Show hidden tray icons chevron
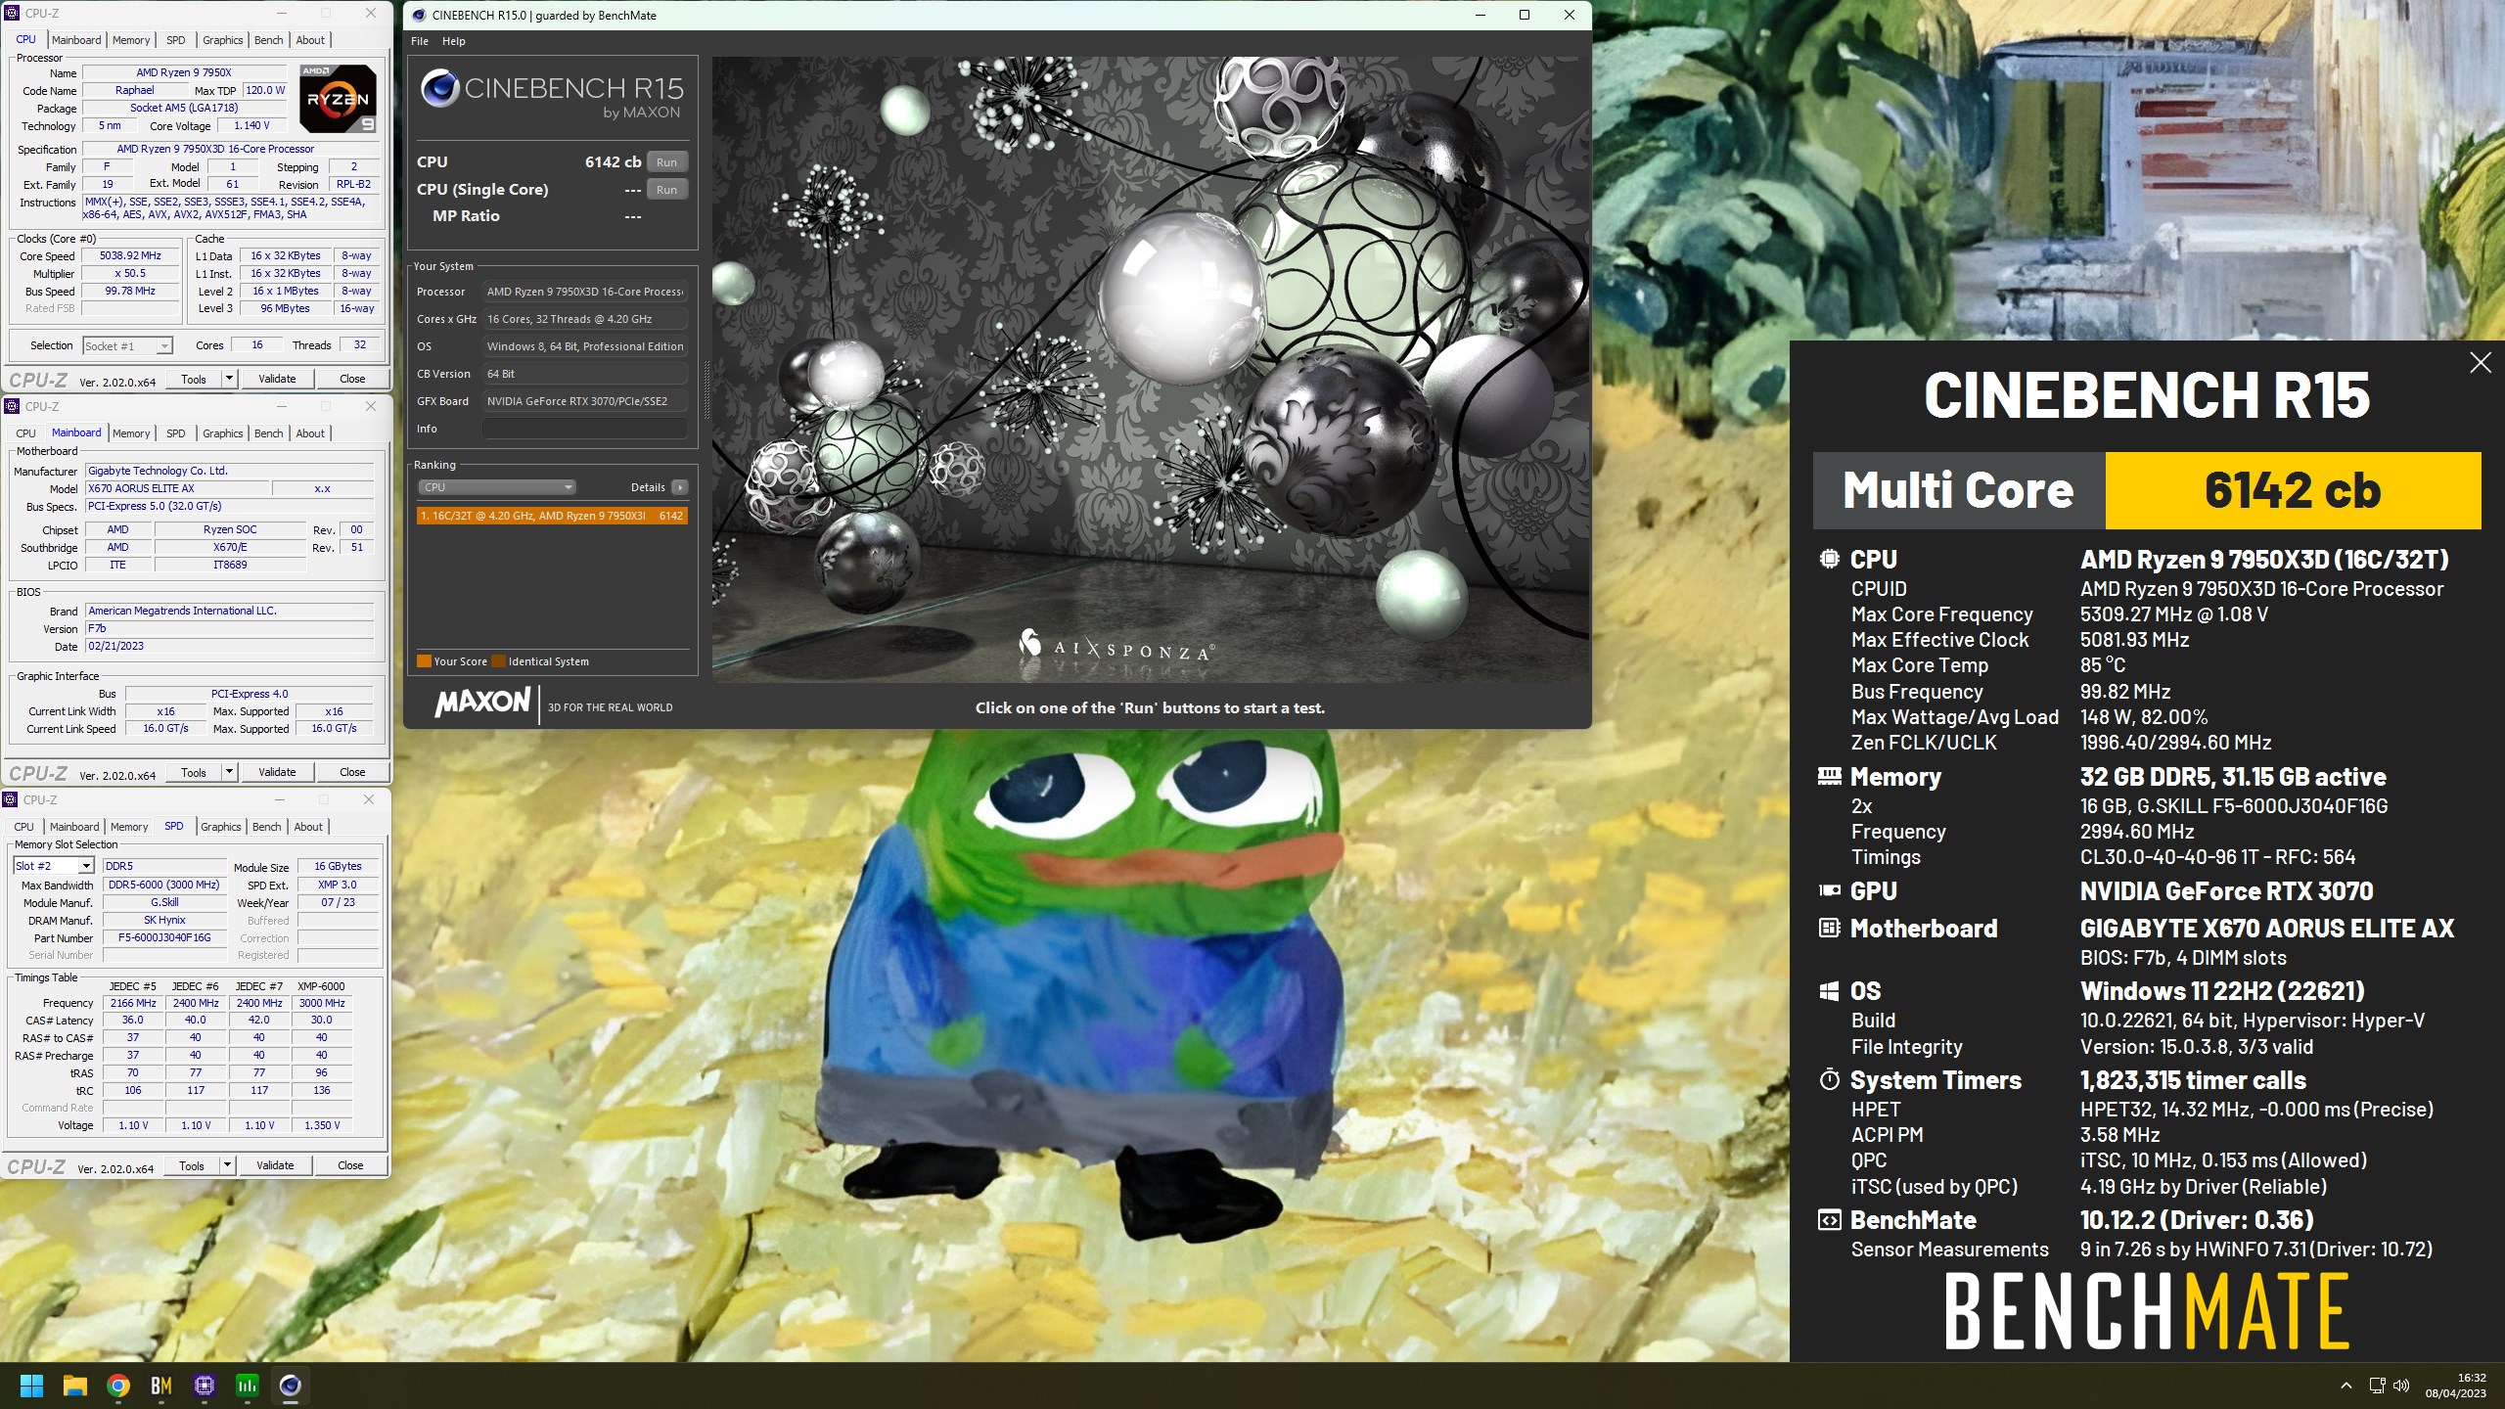 pyautogui.click(x=2346, y=1386)
